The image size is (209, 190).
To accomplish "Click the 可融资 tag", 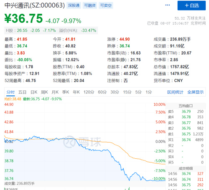I will click(x=90, y=5).
